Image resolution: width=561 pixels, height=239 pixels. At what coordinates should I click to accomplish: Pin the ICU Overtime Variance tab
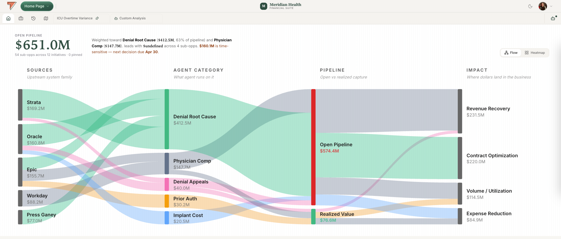tap(97, 18)
